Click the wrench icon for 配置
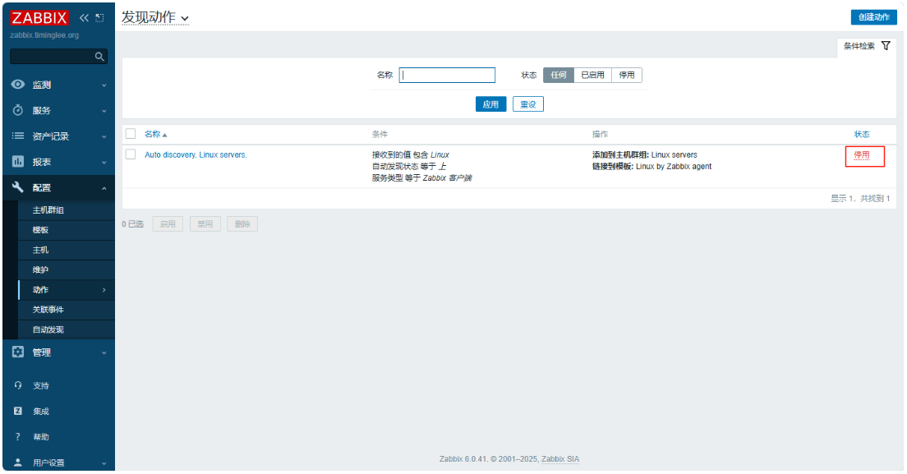The height and width of the screenshot is (474, 907). point(18,187)
